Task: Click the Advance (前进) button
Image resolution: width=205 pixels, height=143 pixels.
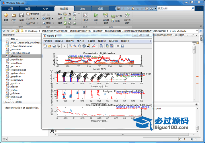Action: 116,21
